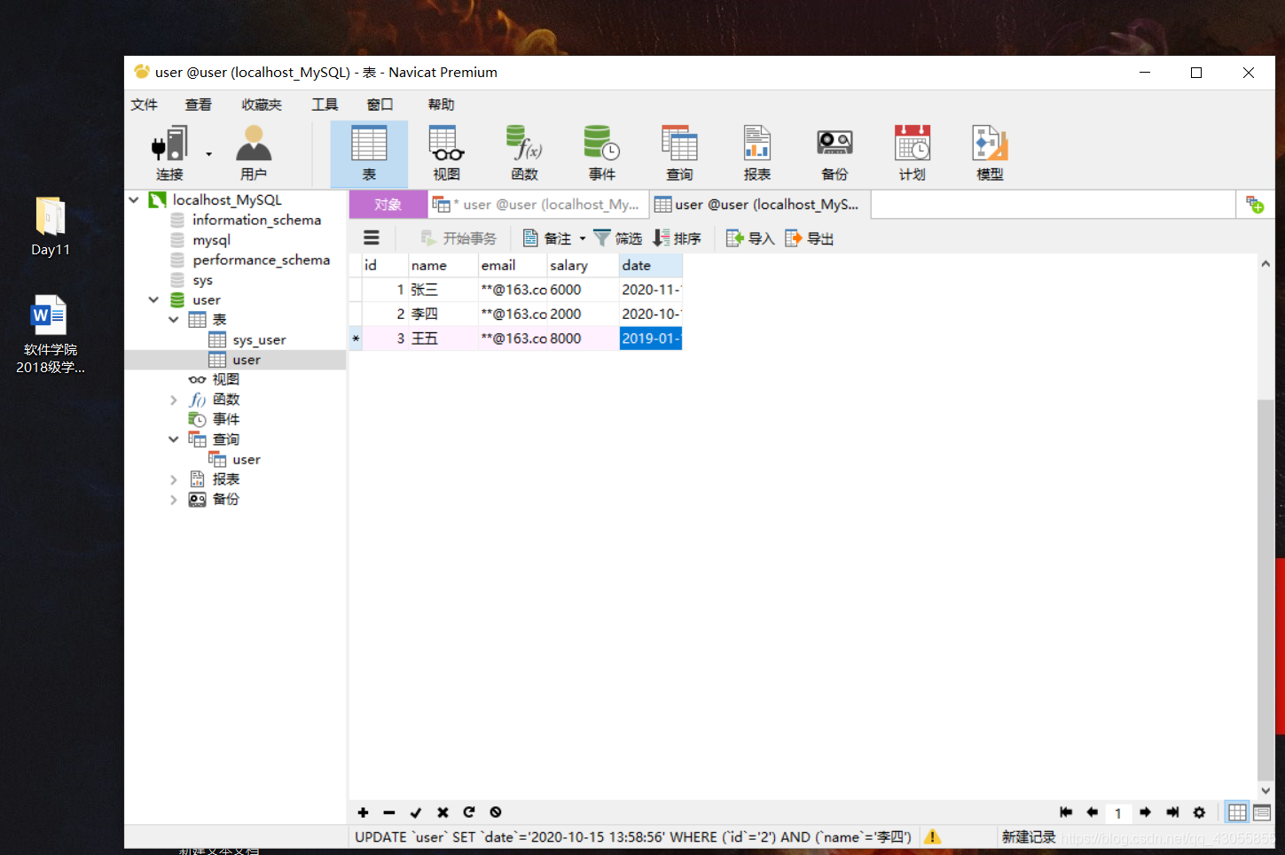Open the 报表 (Report) toolbar icon
Screen dimensions: 1285x855
tap(756, 153)
